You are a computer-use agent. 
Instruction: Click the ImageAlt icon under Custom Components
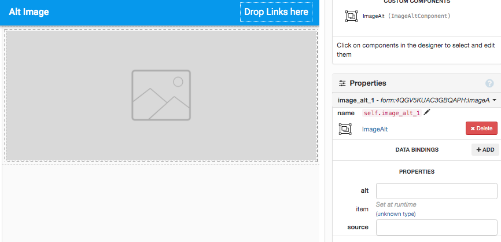(351, 16)
